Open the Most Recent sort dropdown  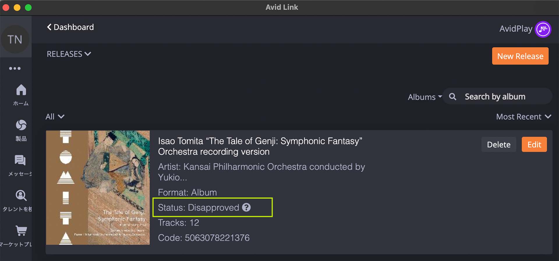(523, 117)
